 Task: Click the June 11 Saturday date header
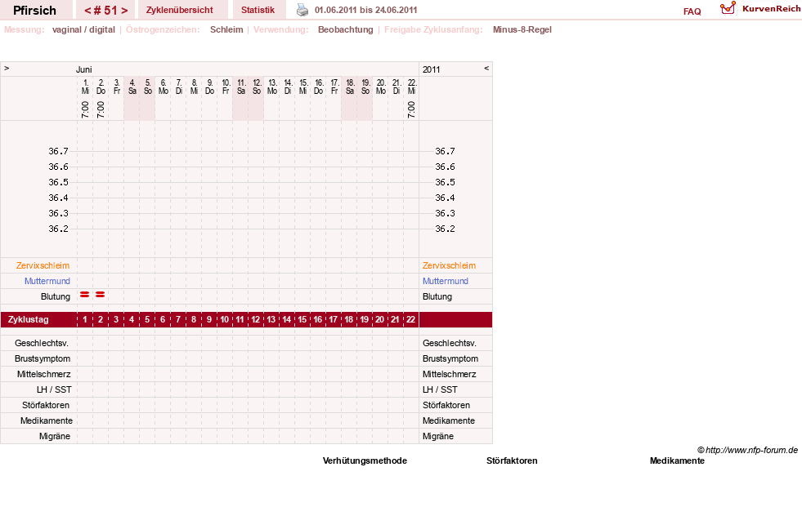[241, 87]
